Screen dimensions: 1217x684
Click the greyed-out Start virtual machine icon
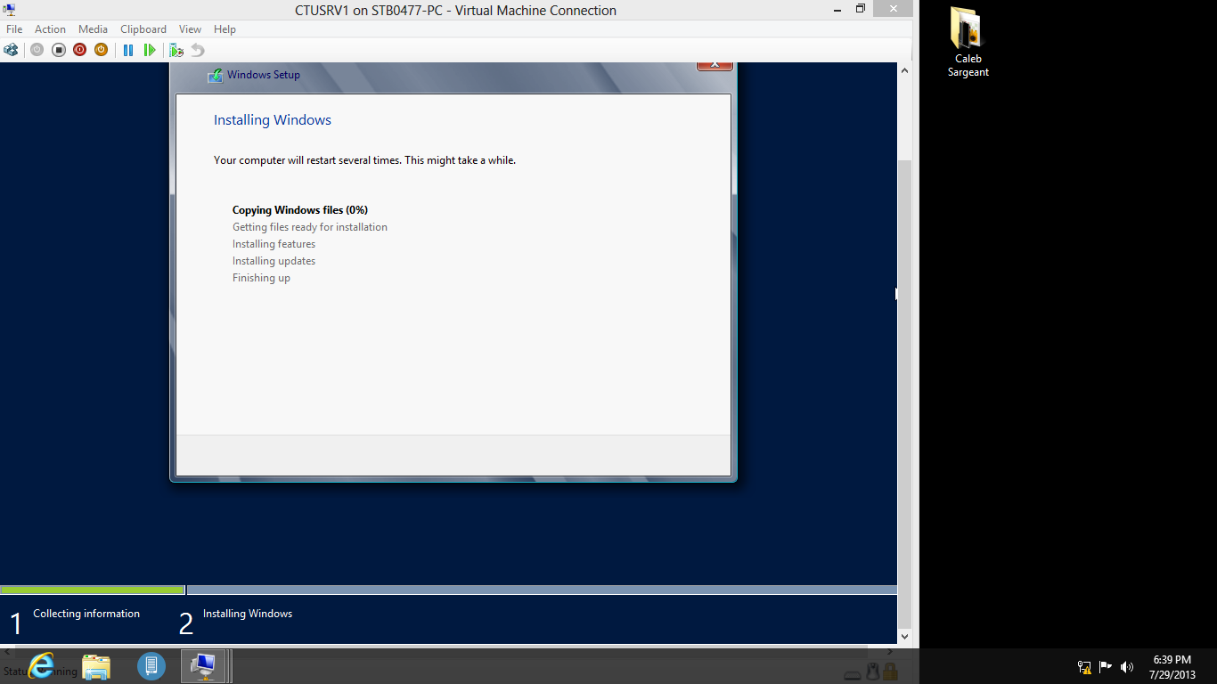click(x=37, y=50)
